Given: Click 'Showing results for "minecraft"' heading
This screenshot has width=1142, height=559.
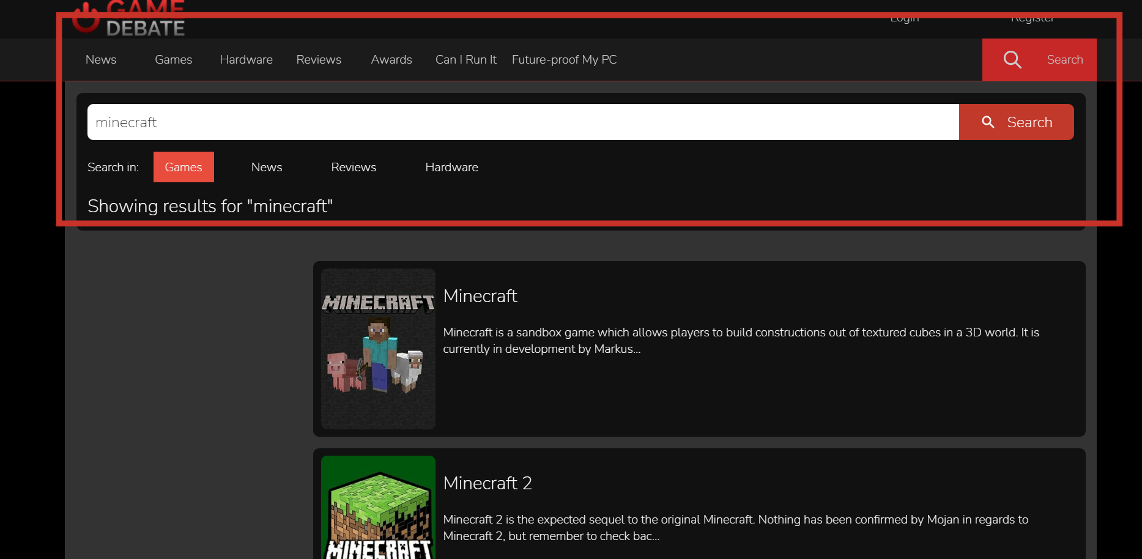Looking at the screenshot, I should [x=210, y=206].
